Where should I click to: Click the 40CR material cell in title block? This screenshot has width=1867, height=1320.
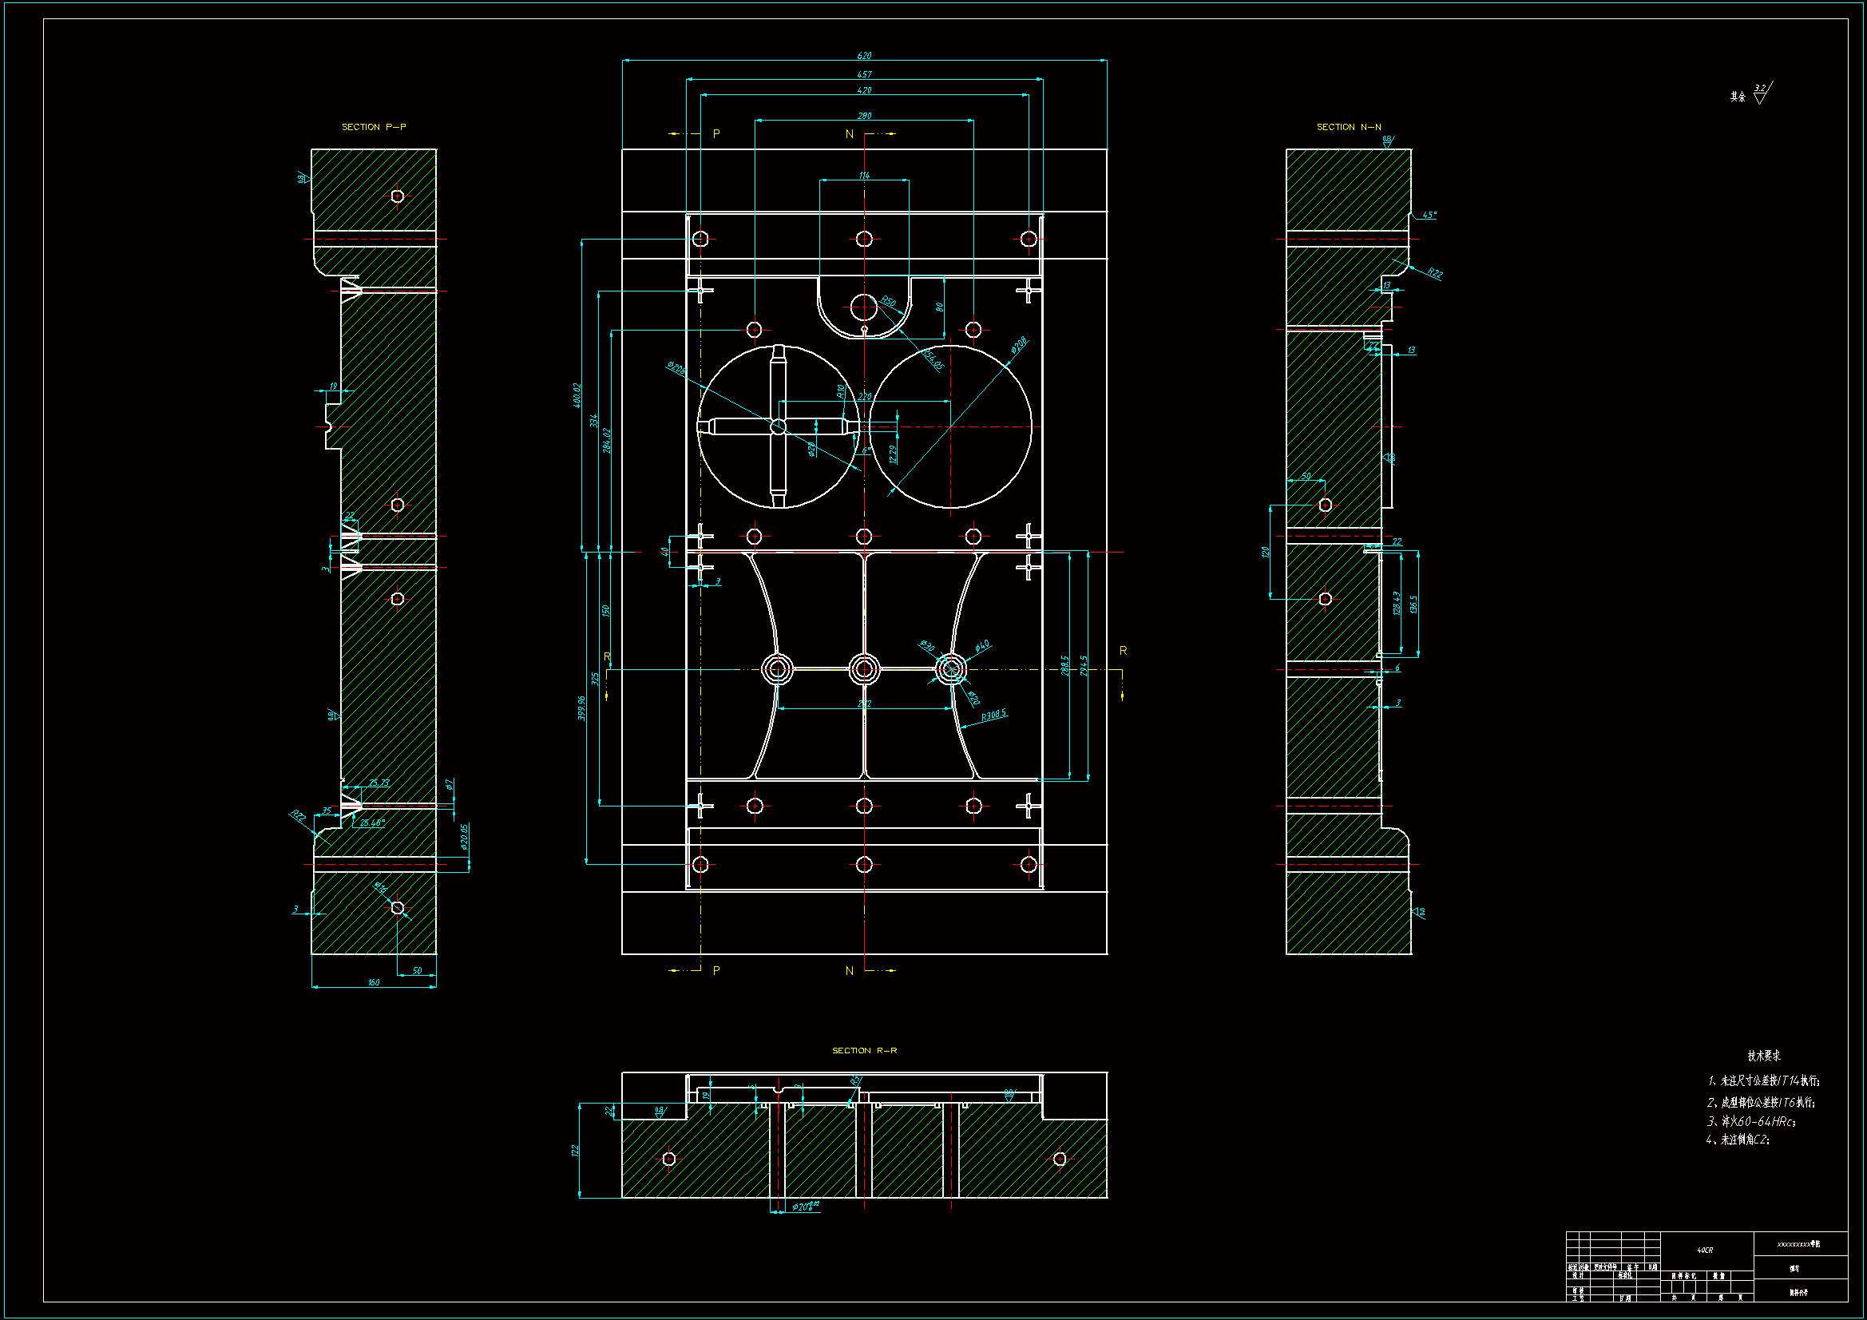1704,1250
